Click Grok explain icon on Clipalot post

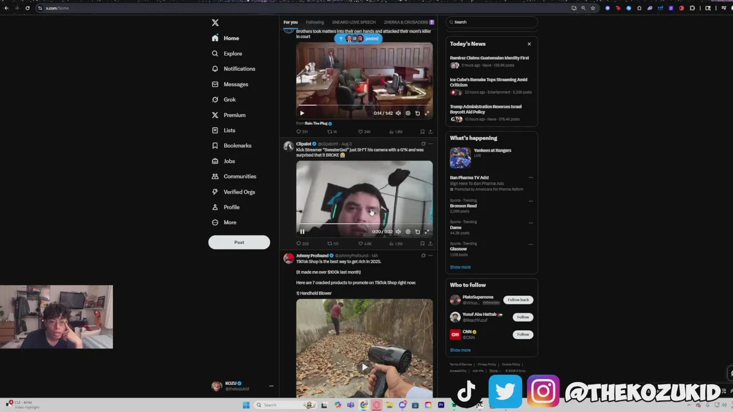[423, 144]
